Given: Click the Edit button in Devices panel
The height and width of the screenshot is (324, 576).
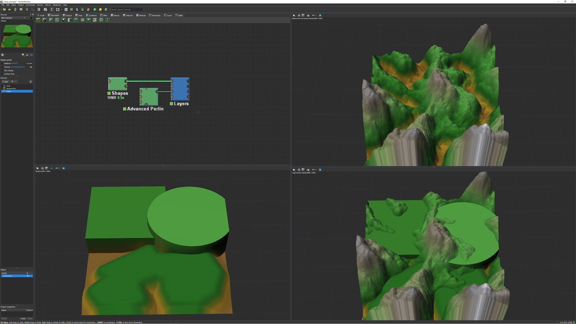Looking at the screenshot, I should pyautogui.click(x=5, y=82).
